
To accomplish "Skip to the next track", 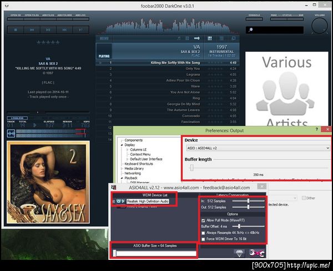I will click(64, 30).
